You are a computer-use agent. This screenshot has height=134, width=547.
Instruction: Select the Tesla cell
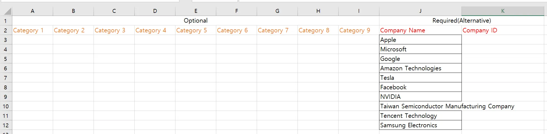point(420,78)
